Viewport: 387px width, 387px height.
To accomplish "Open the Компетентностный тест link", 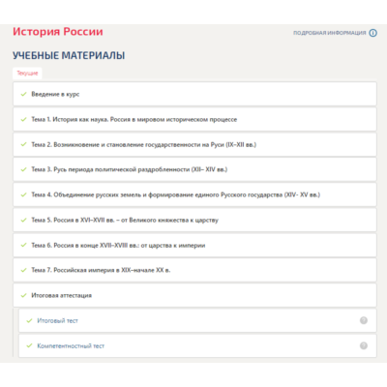I will (71, 345).
